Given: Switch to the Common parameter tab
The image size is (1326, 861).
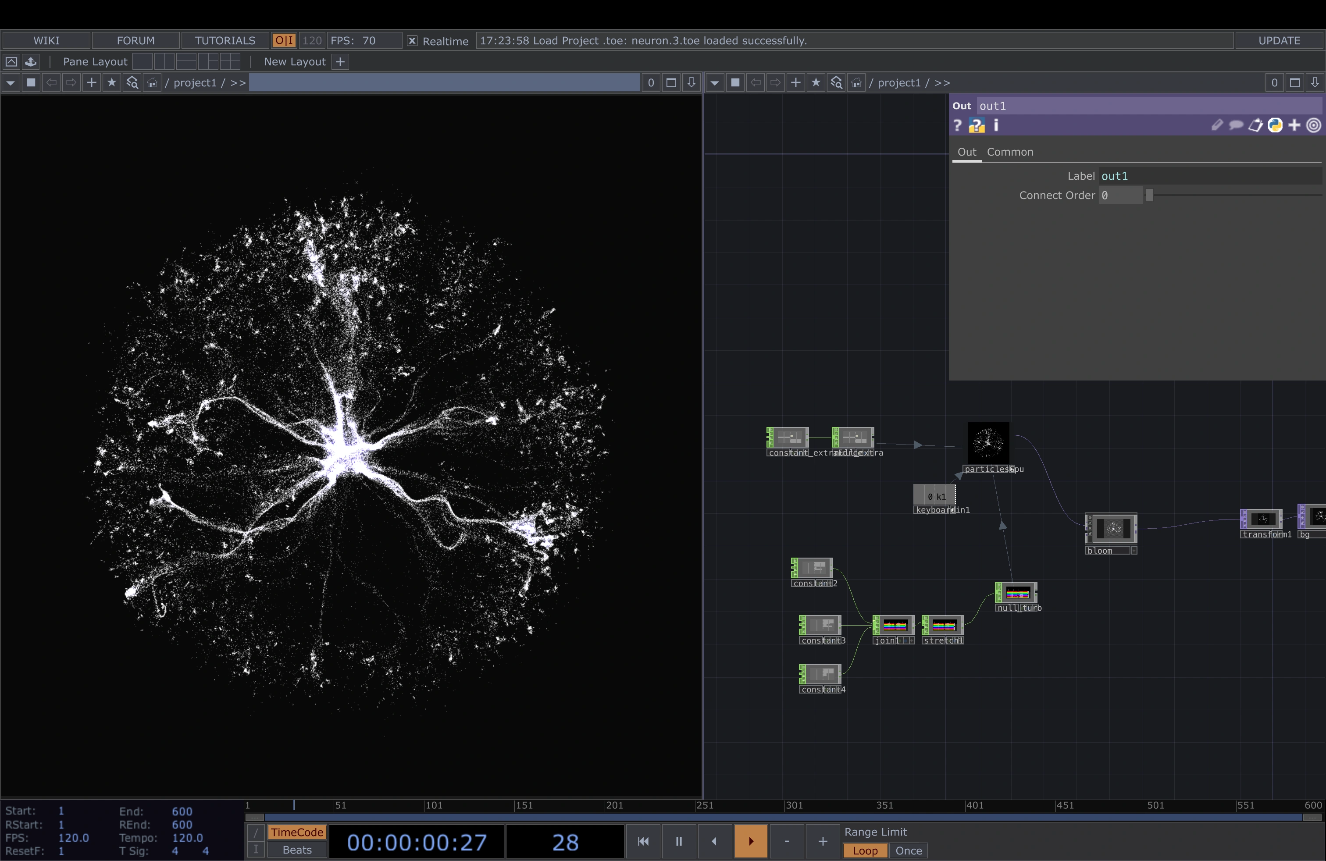Looking at the screenshot, I should click(x=1009, y=152).
